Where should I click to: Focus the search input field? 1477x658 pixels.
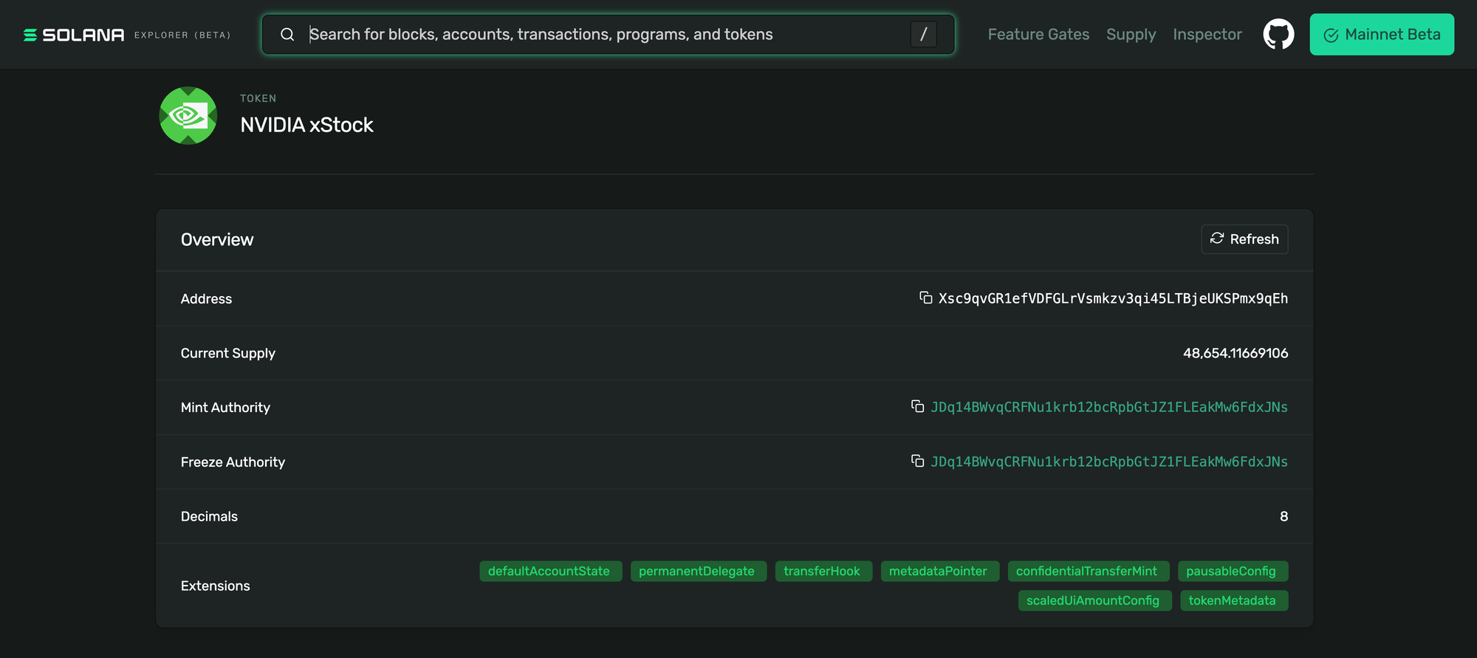[608, 34]
